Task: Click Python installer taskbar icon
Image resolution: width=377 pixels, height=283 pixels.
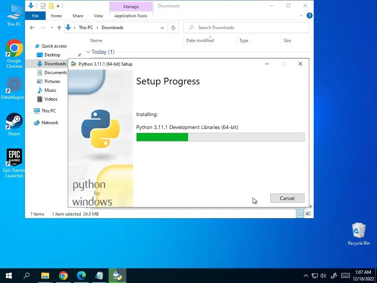Action: coord(117,276)
